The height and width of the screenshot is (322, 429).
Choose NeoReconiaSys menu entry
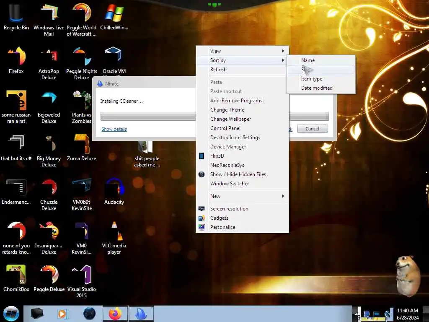point(243,165)
